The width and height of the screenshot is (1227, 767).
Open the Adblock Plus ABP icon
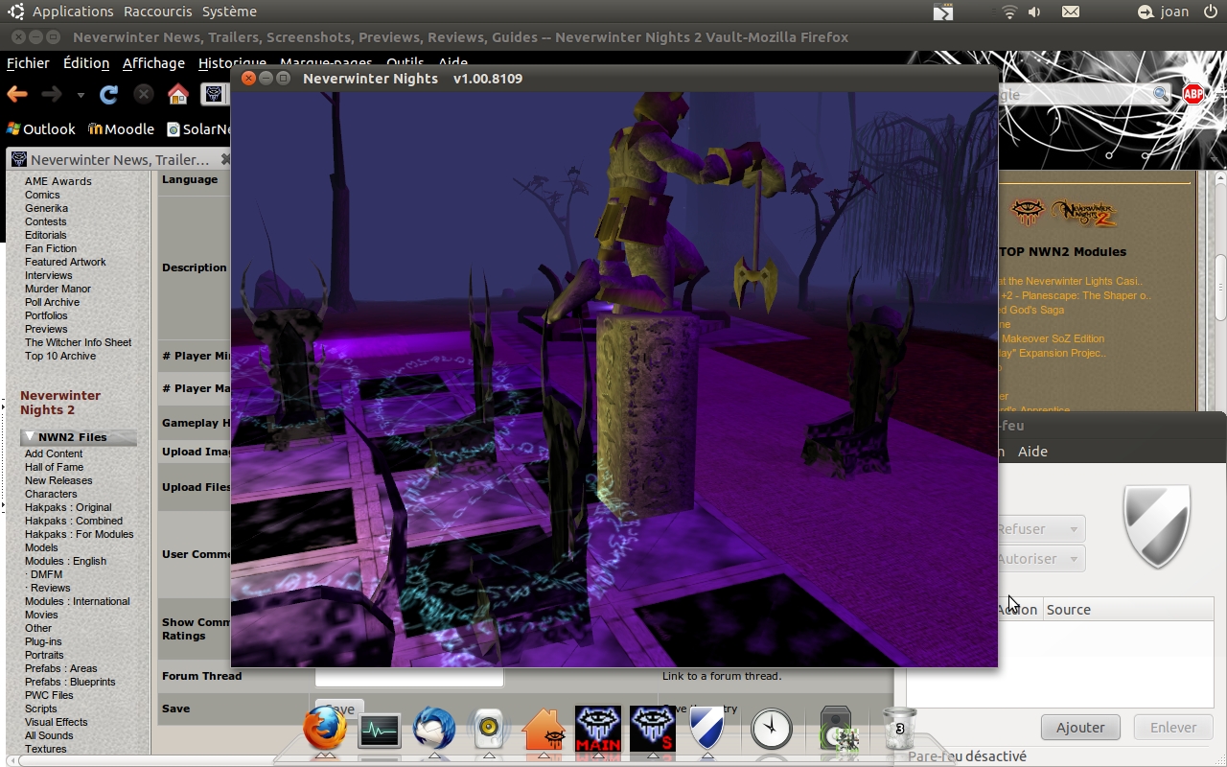(1193, 94)
